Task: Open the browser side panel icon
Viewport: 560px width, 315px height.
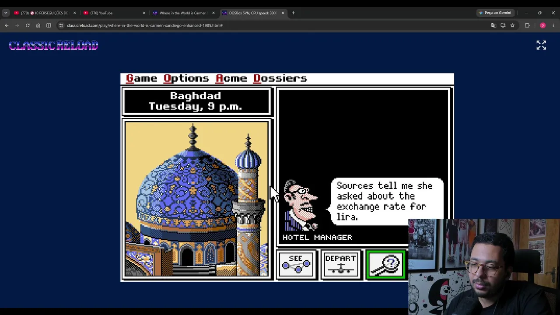Action: (x=49, y=25)
